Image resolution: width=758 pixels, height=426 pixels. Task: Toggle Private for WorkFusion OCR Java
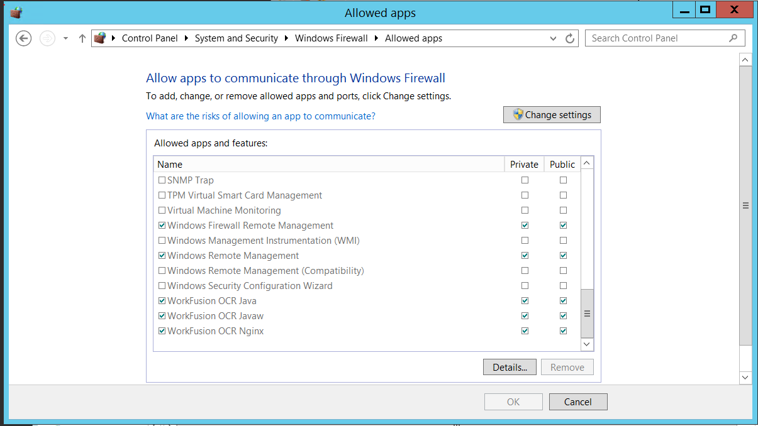525,301
